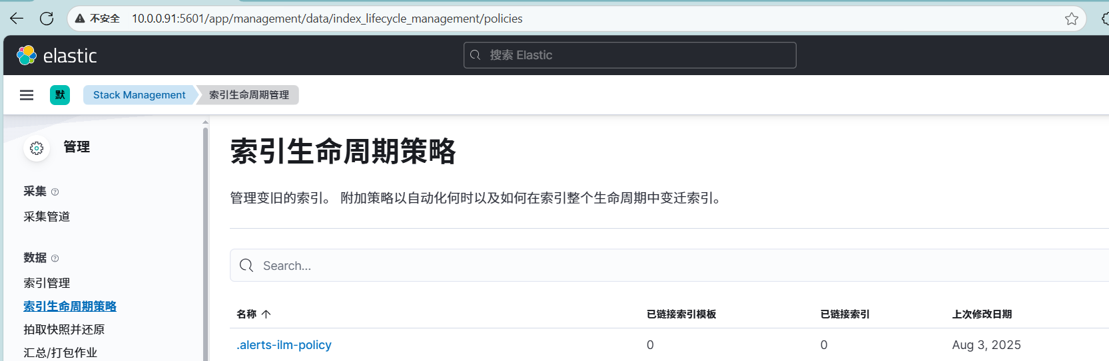The width and height of the screenshot is (1109, 361).
Task: Sort by 名称 column header
Action: [x=254, y=314]
